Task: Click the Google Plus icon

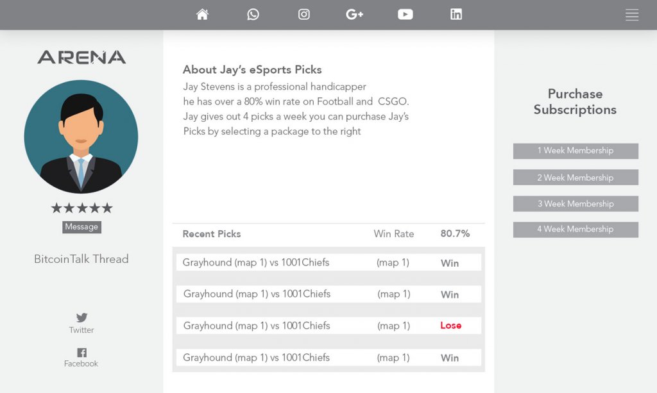Action: point(354,14)
